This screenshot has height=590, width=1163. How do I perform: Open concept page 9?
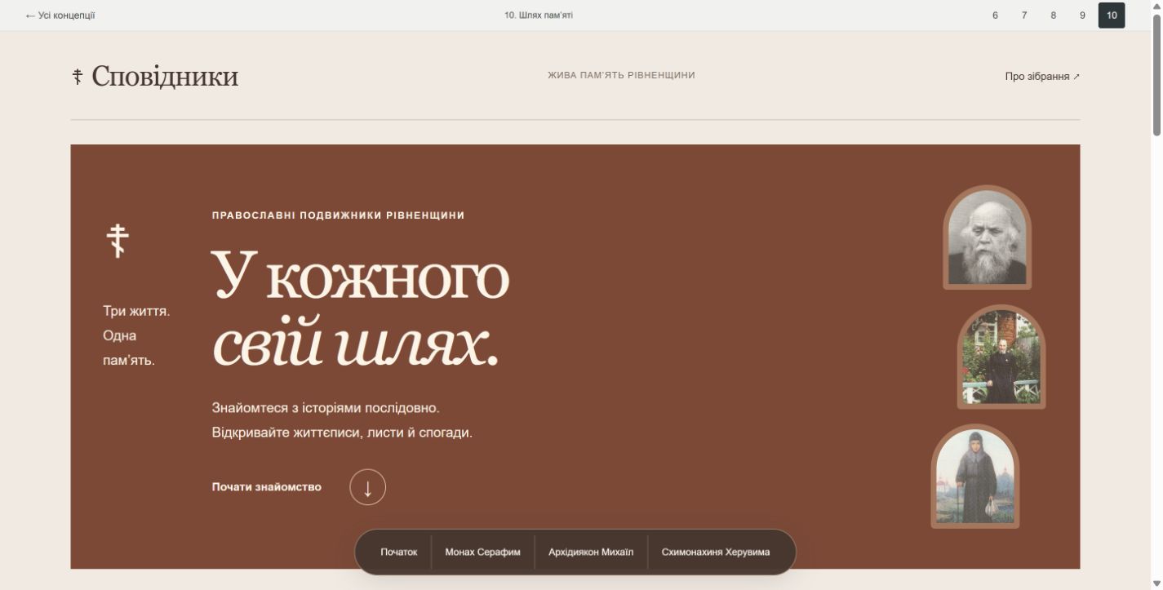[1082, 16]
